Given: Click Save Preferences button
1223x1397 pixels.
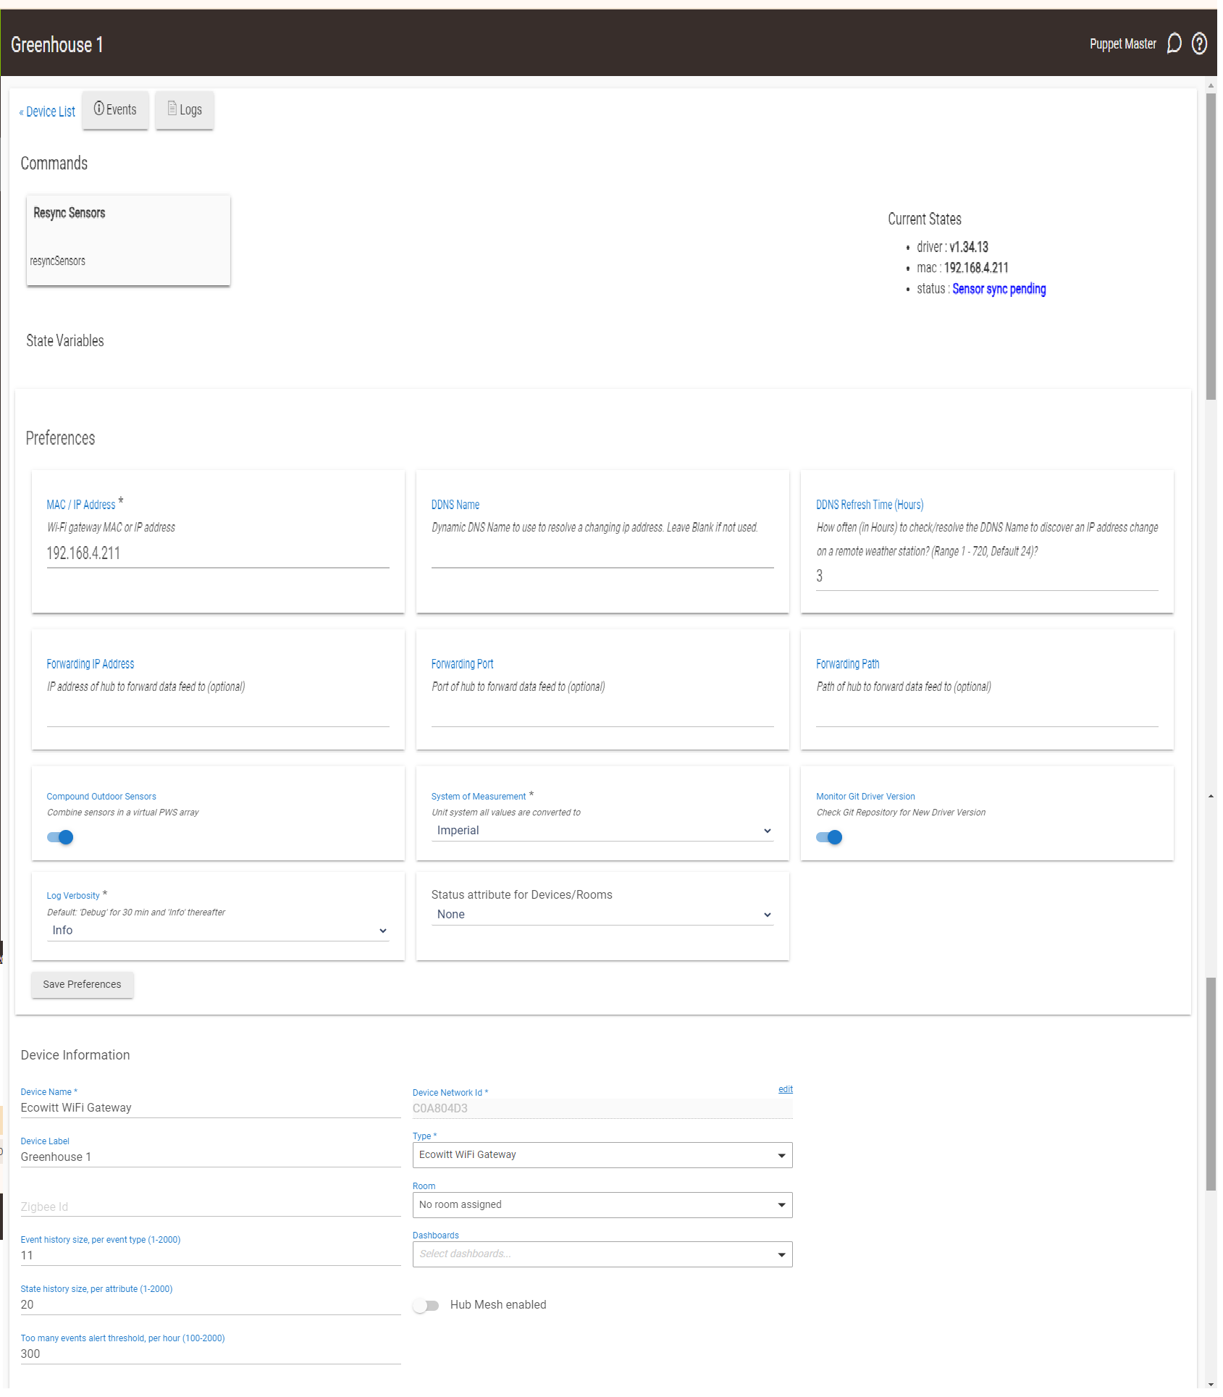Looking at the screenshot, I should tap(82, 984).
